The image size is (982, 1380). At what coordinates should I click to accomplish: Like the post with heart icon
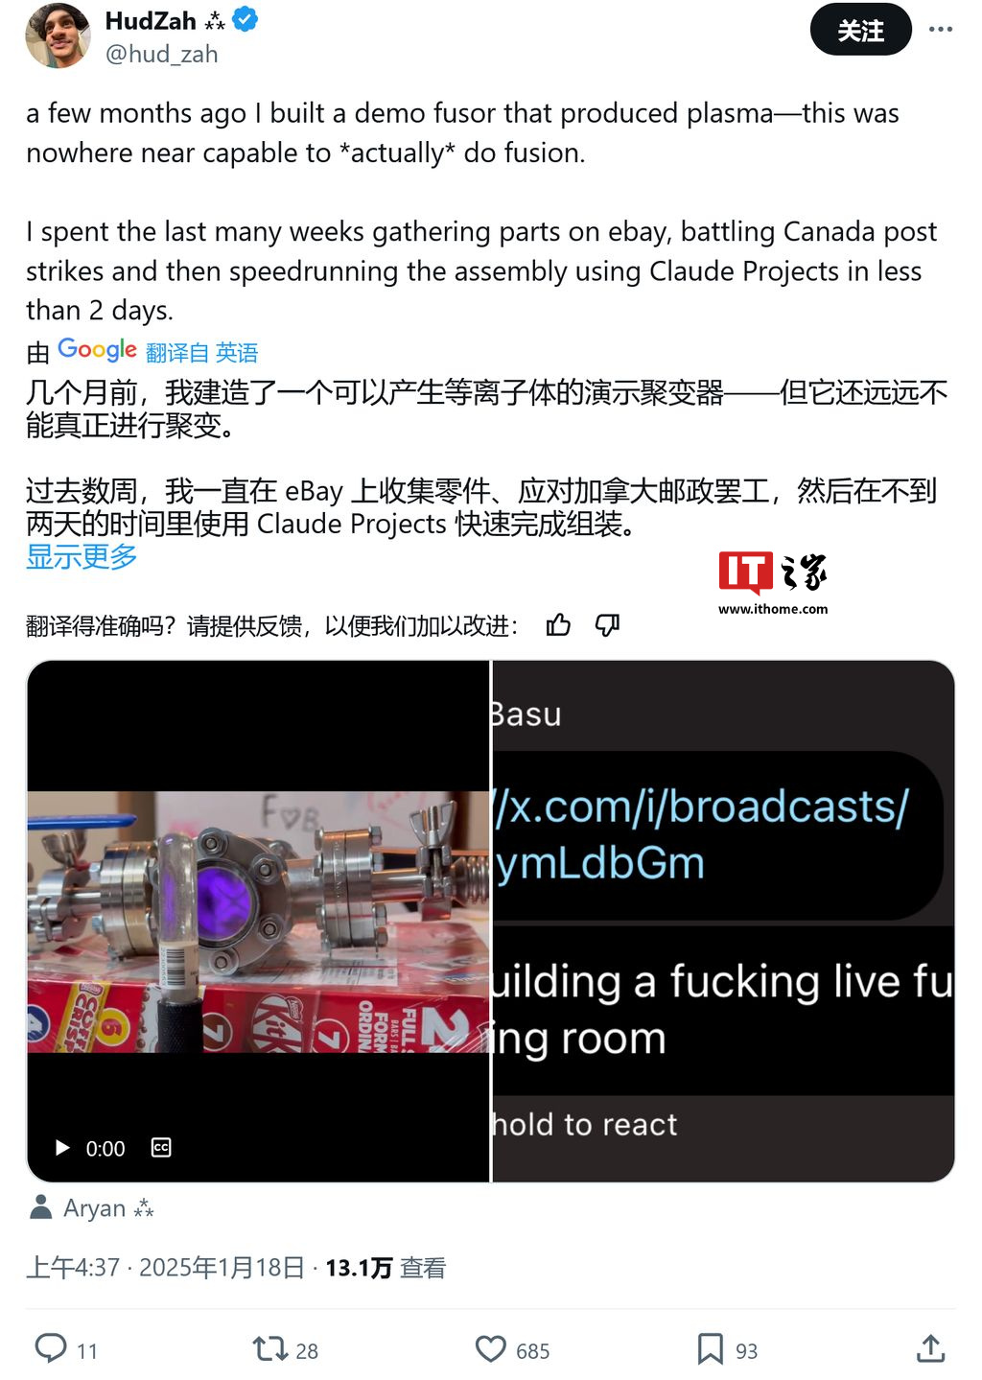click(491, 1349)
